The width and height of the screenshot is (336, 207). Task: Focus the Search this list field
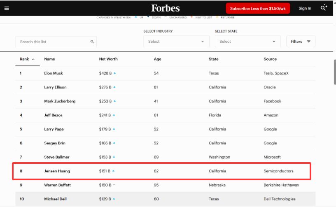(x=54, y=42)
